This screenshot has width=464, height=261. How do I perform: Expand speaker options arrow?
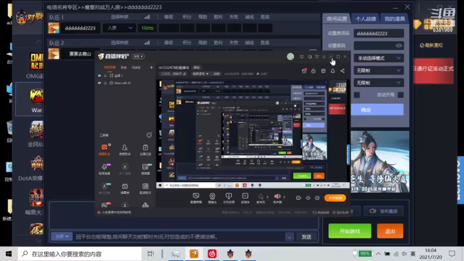tap(284, 197)
